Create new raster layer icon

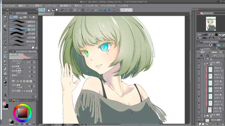[x=200, y=124]
